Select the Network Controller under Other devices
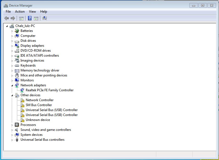Image resolution: width=219 pixels, height=160 pixels. pos(39,100)
